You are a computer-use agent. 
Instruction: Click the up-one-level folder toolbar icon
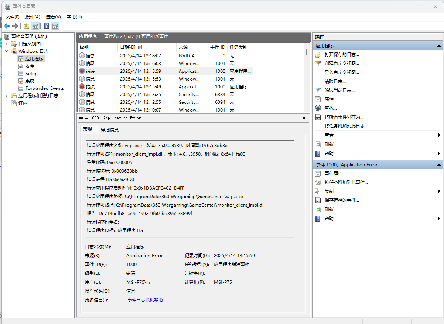point(27,26)
